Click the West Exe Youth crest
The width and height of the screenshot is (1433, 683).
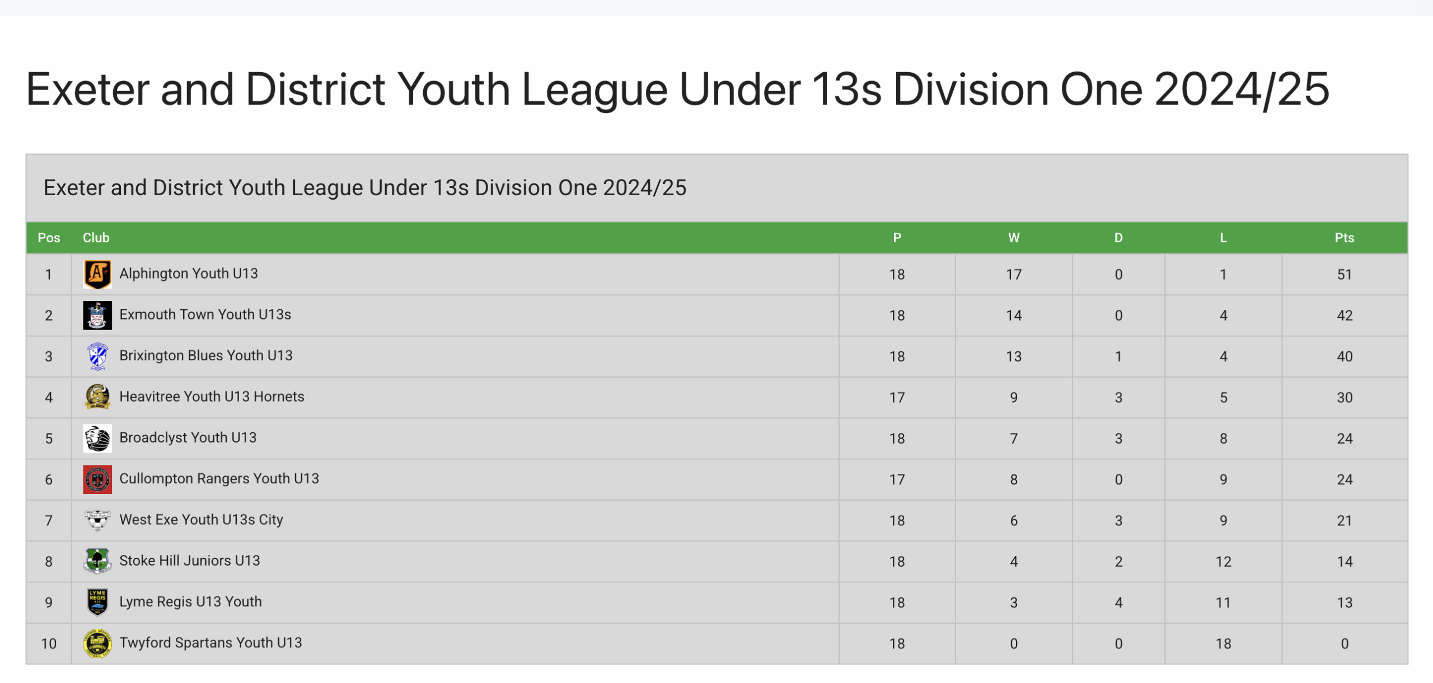click(97, 520)
